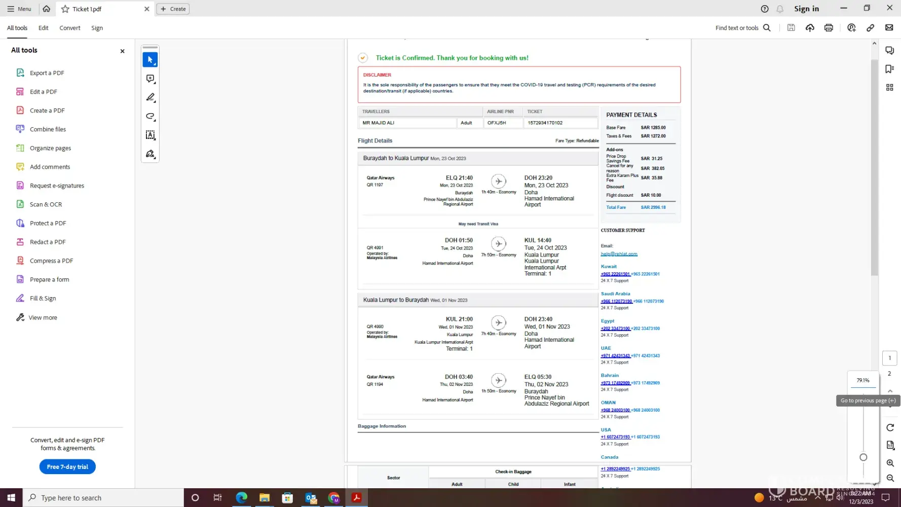Click the email envelope icon
Screen dimensions: 901x507
[x=889, y=28]
